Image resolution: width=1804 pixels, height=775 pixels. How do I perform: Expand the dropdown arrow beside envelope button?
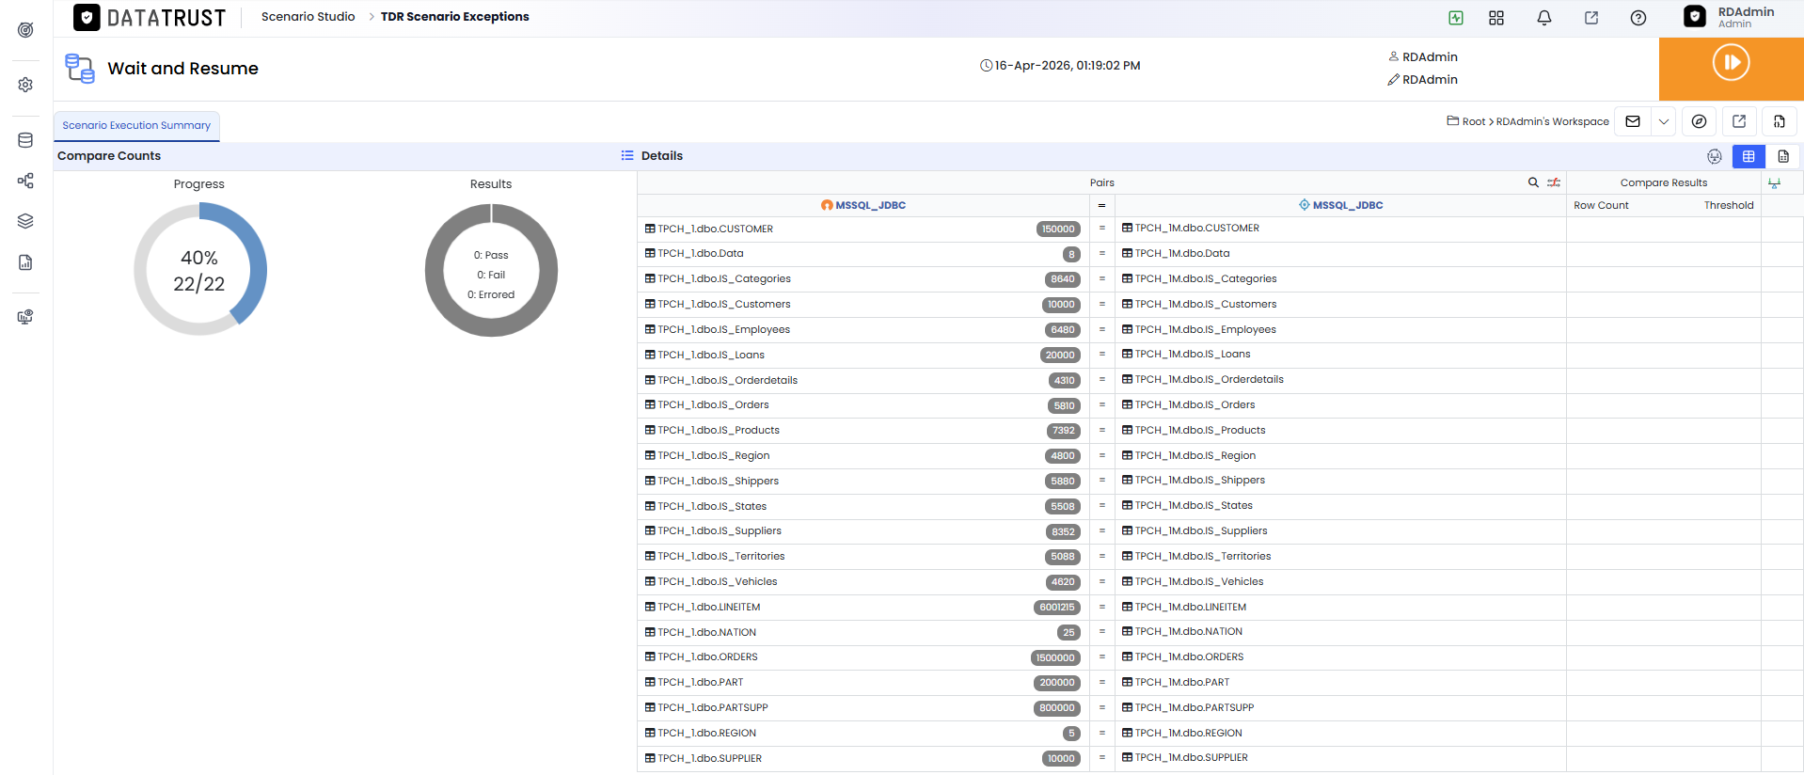click(x=1664, y=121)
